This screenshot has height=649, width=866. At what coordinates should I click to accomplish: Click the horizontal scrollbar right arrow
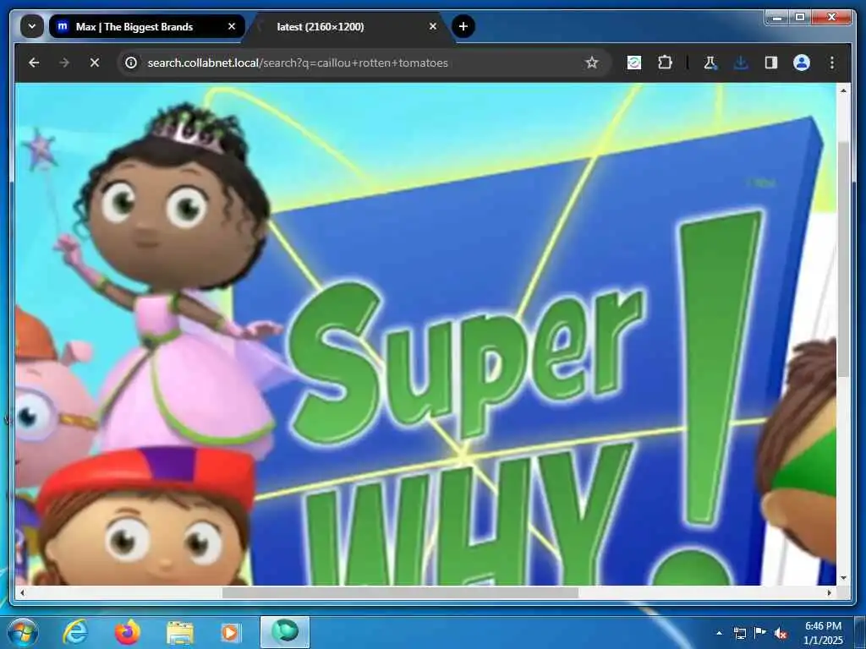click(829, 592)
